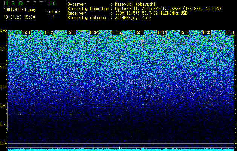Click the 1538 time marker
237x151 pixels.
click(185, 32)
